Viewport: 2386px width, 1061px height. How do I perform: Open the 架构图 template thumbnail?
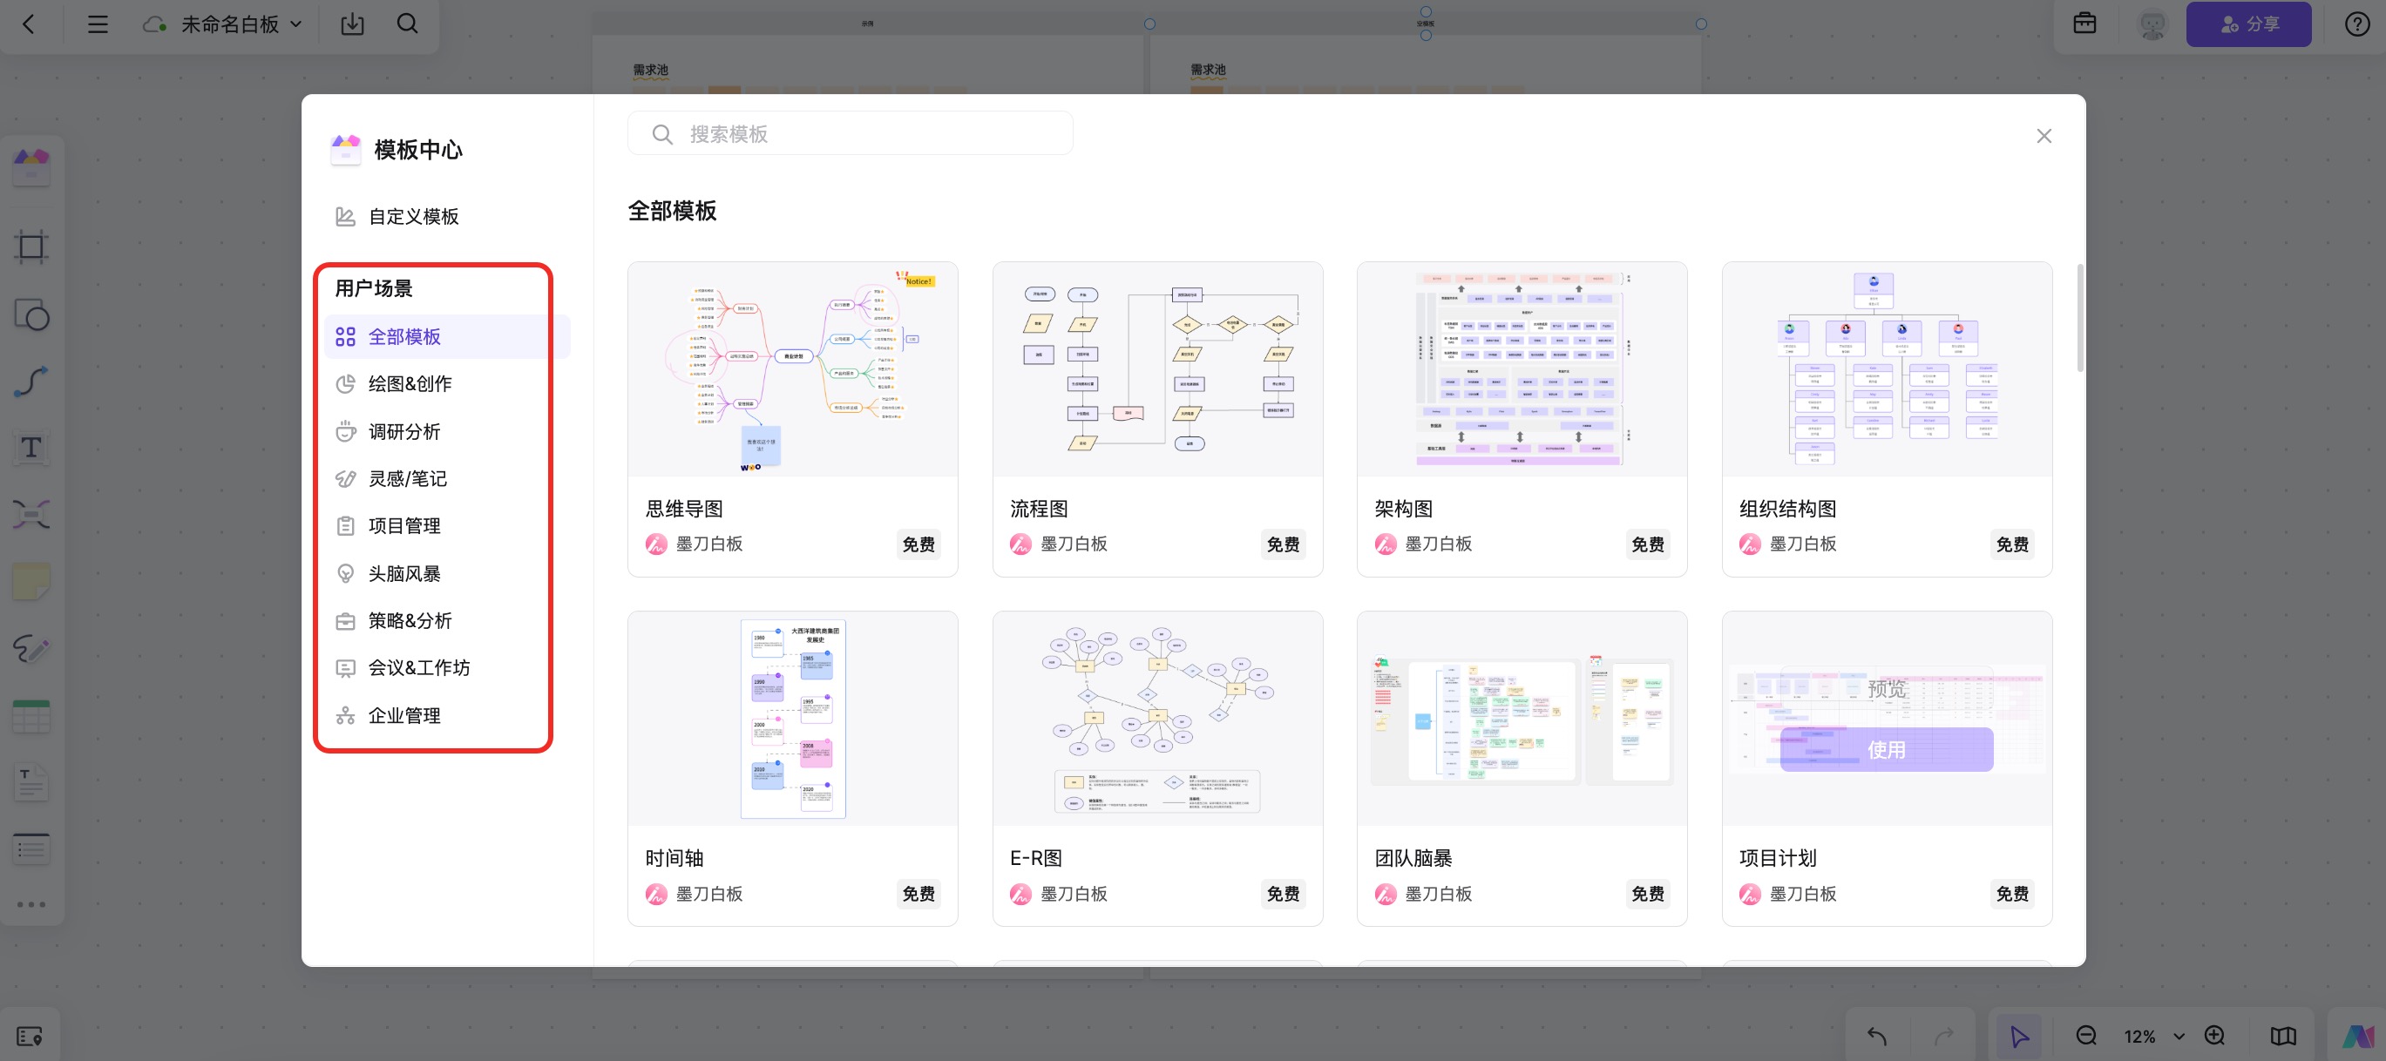pos(1522,369)
